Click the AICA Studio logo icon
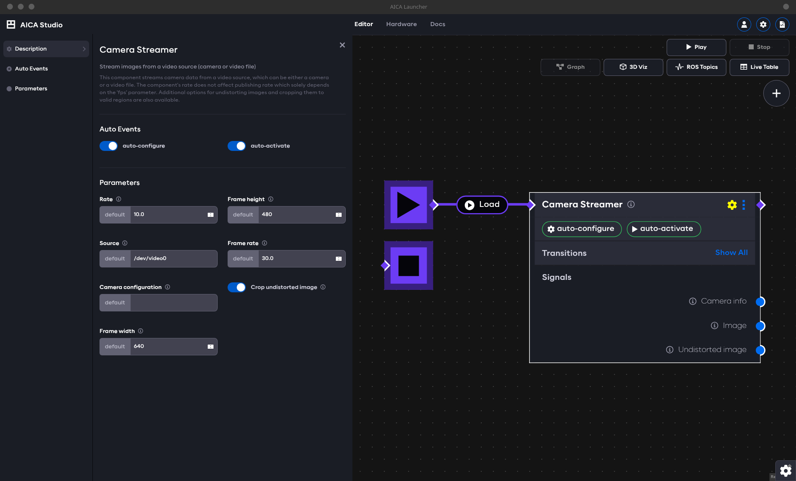This screenshot has width=796, height=481. 11,24
